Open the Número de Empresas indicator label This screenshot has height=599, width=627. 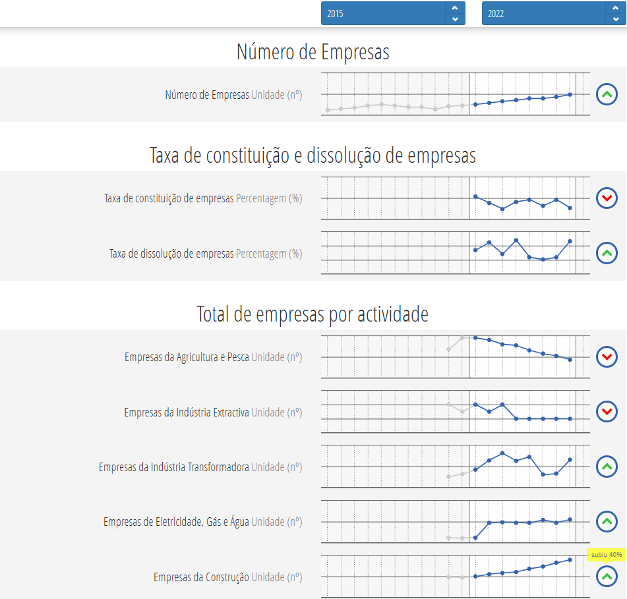coord(207,95)
